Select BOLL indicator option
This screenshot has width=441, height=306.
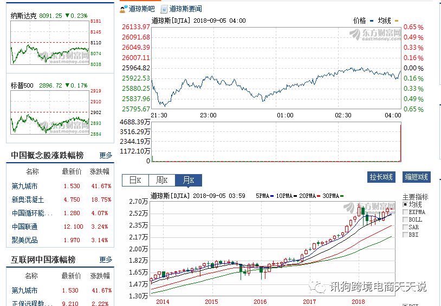405,219
